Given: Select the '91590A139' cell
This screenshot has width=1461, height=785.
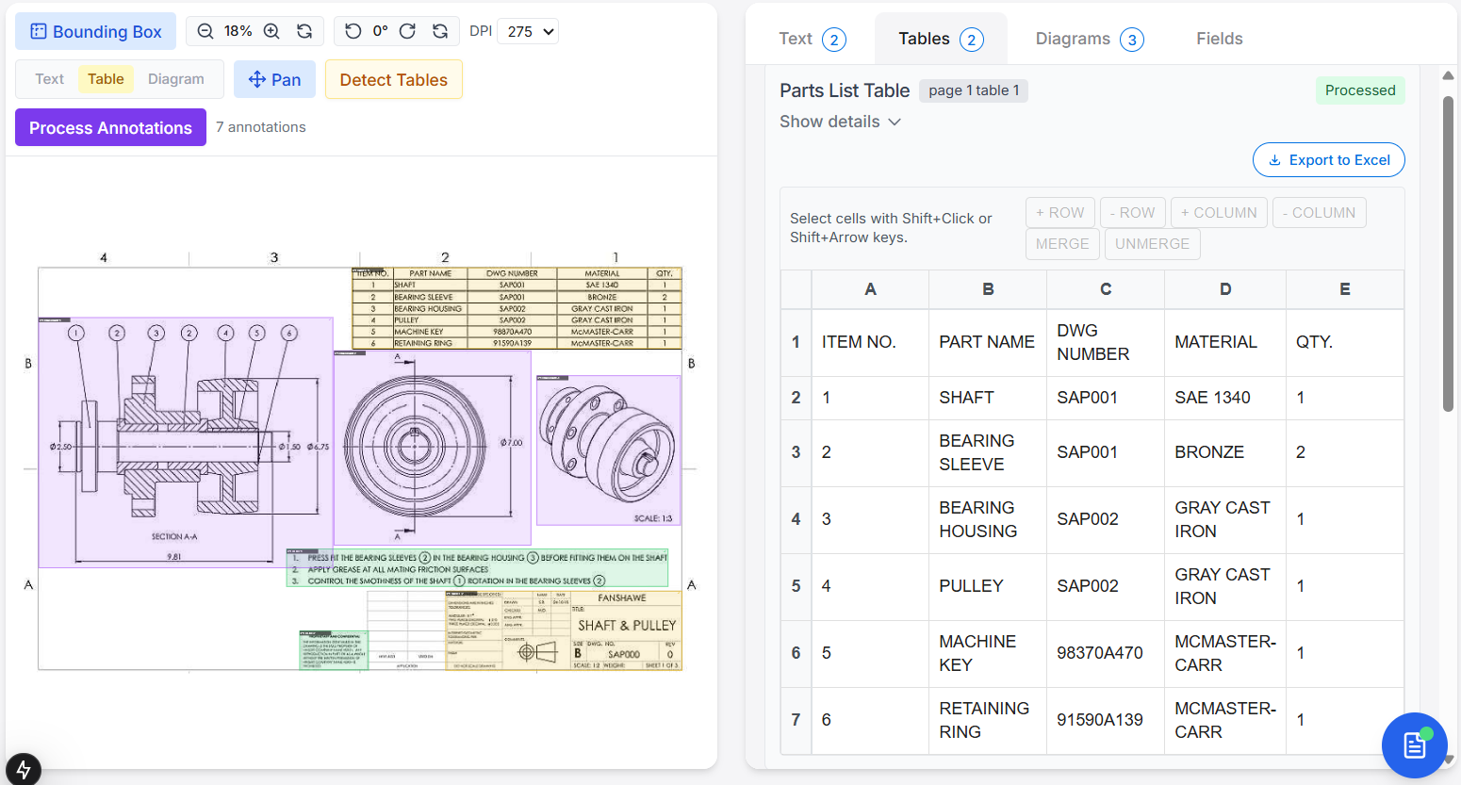Looking at the screenshot, I should tap(1106, 720).
